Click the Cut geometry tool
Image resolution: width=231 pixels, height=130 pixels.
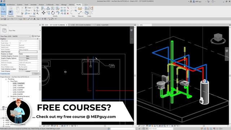coord(27,10)
